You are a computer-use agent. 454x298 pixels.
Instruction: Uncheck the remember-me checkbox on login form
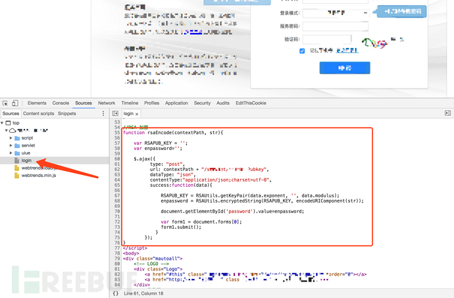[x=302, y=51]
